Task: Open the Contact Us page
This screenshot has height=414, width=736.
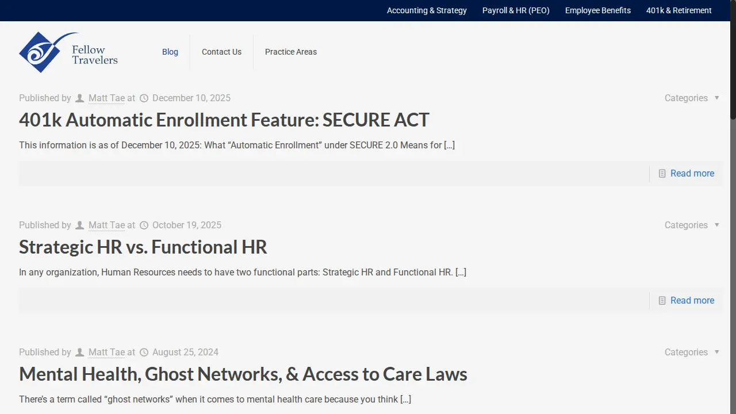Action: 221,52
